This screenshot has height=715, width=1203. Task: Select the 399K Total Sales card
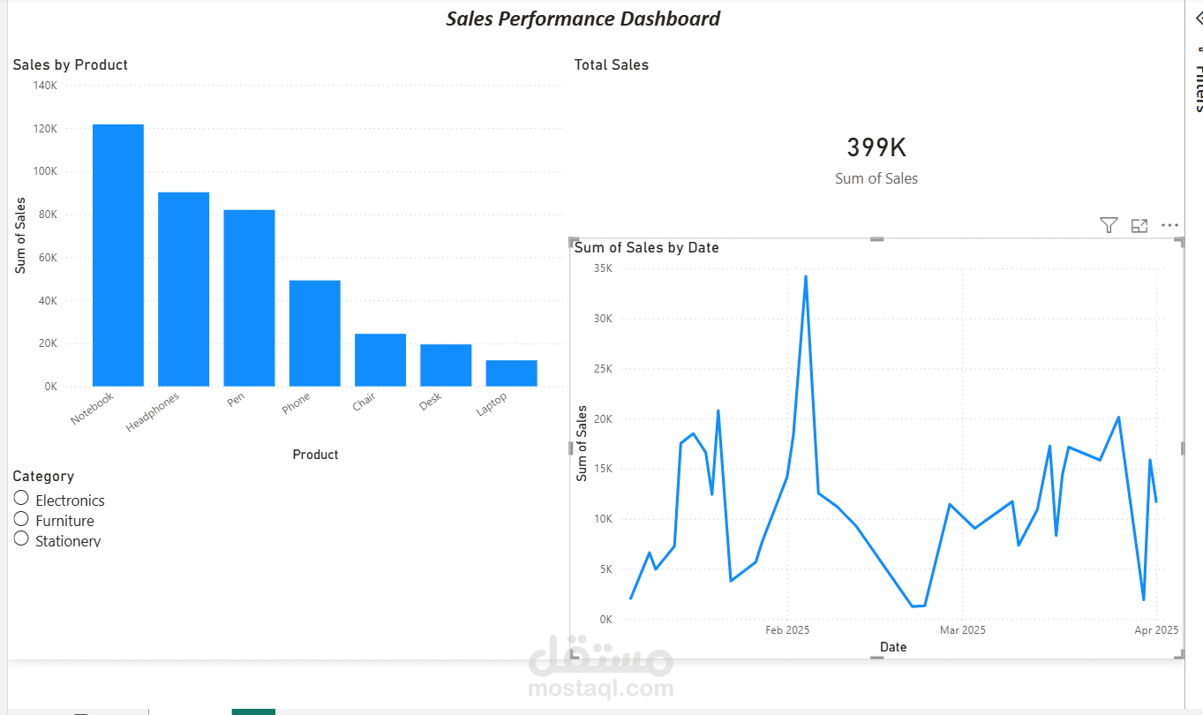876,148
